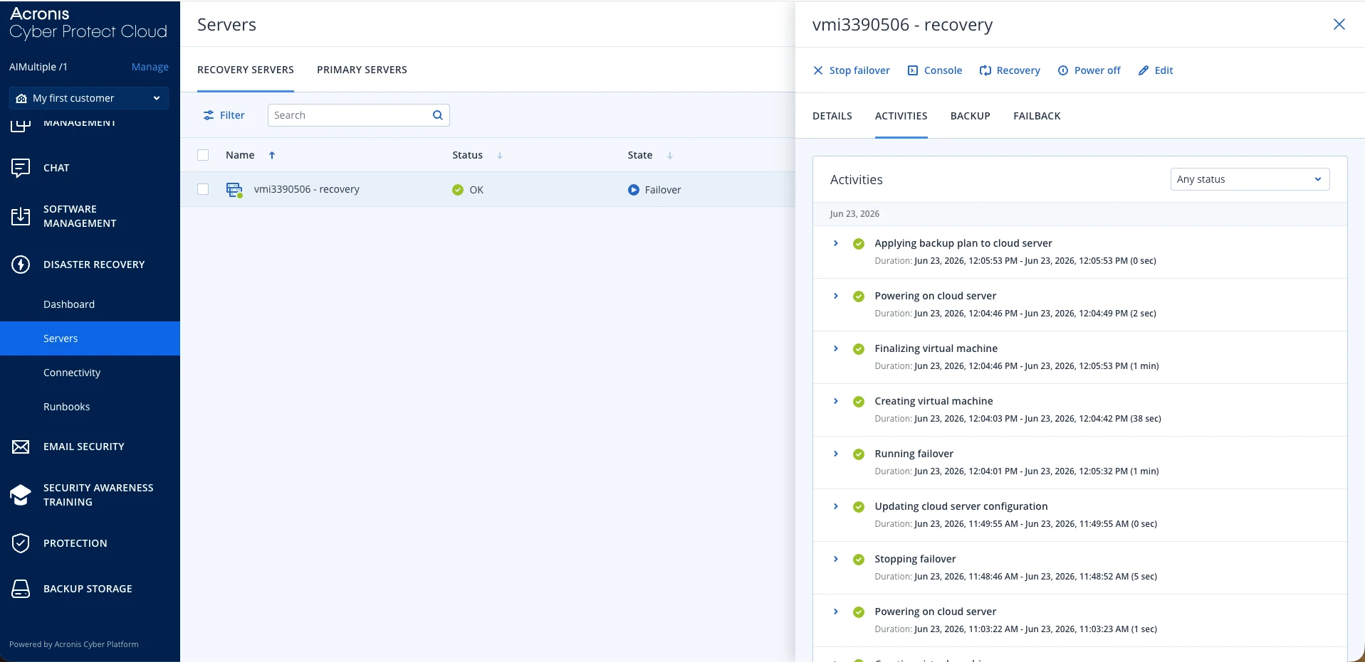1365x662 pixels.
Task: Power off the recovery server
Action: tap(1089, 70)
